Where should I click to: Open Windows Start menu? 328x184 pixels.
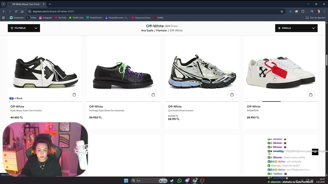coord(126,181)
